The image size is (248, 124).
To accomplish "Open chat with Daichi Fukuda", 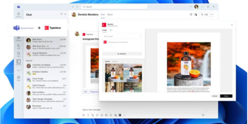I will (46, 86).
